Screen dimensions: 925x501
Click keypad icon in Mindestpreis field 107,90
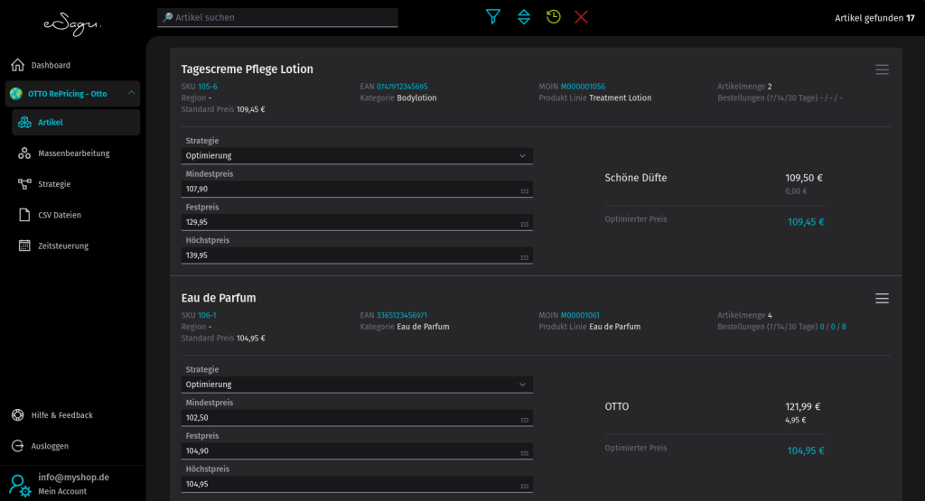(525, 191)
